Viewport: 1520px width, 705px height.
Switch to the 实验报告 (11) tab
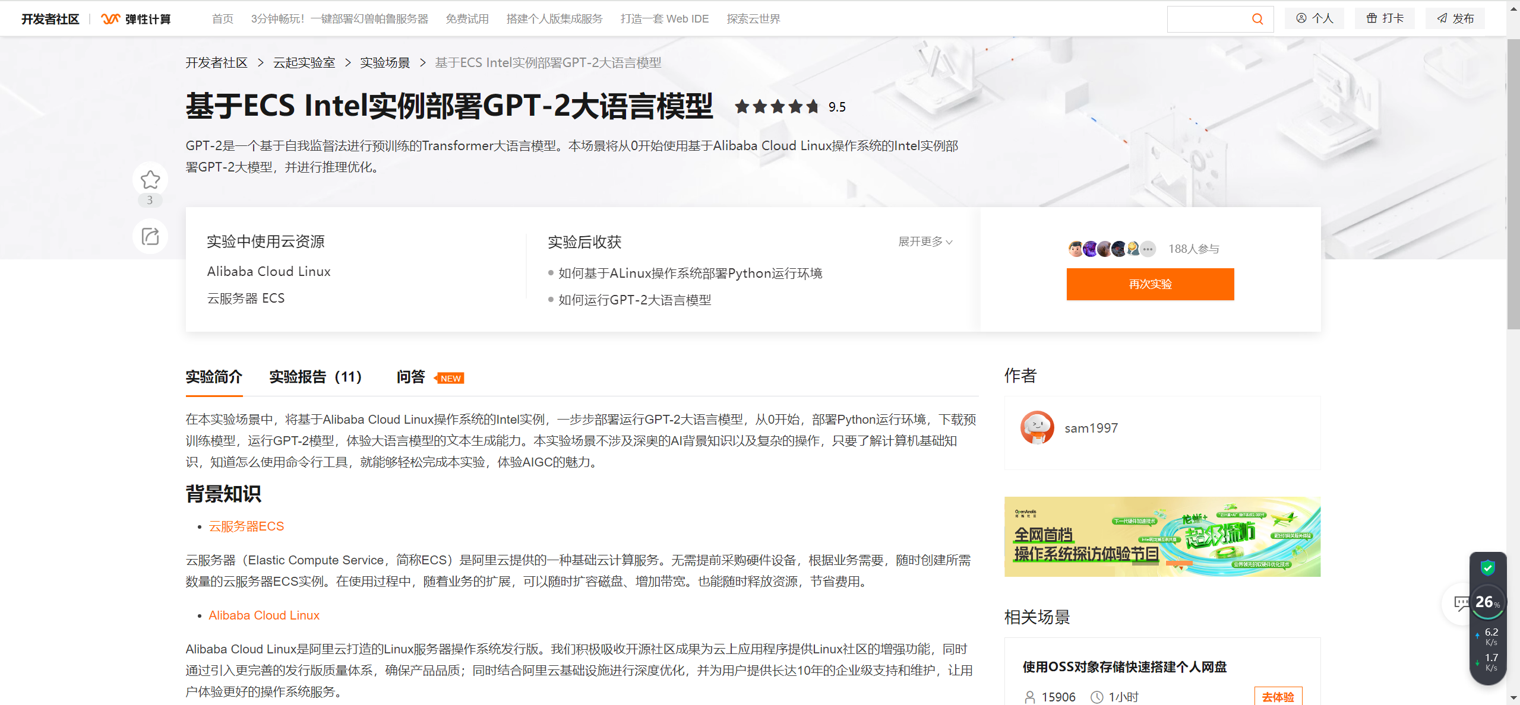(x=315, y=377)
